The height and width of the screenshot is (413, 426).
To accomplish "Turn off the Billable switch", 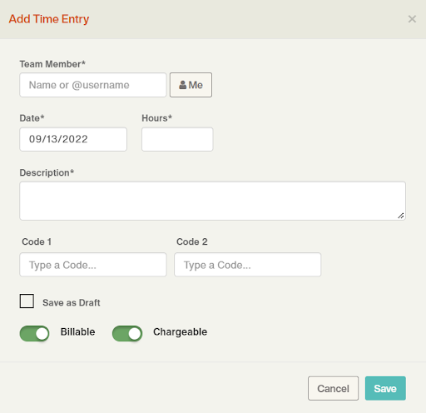I will [x=34, y=333].
